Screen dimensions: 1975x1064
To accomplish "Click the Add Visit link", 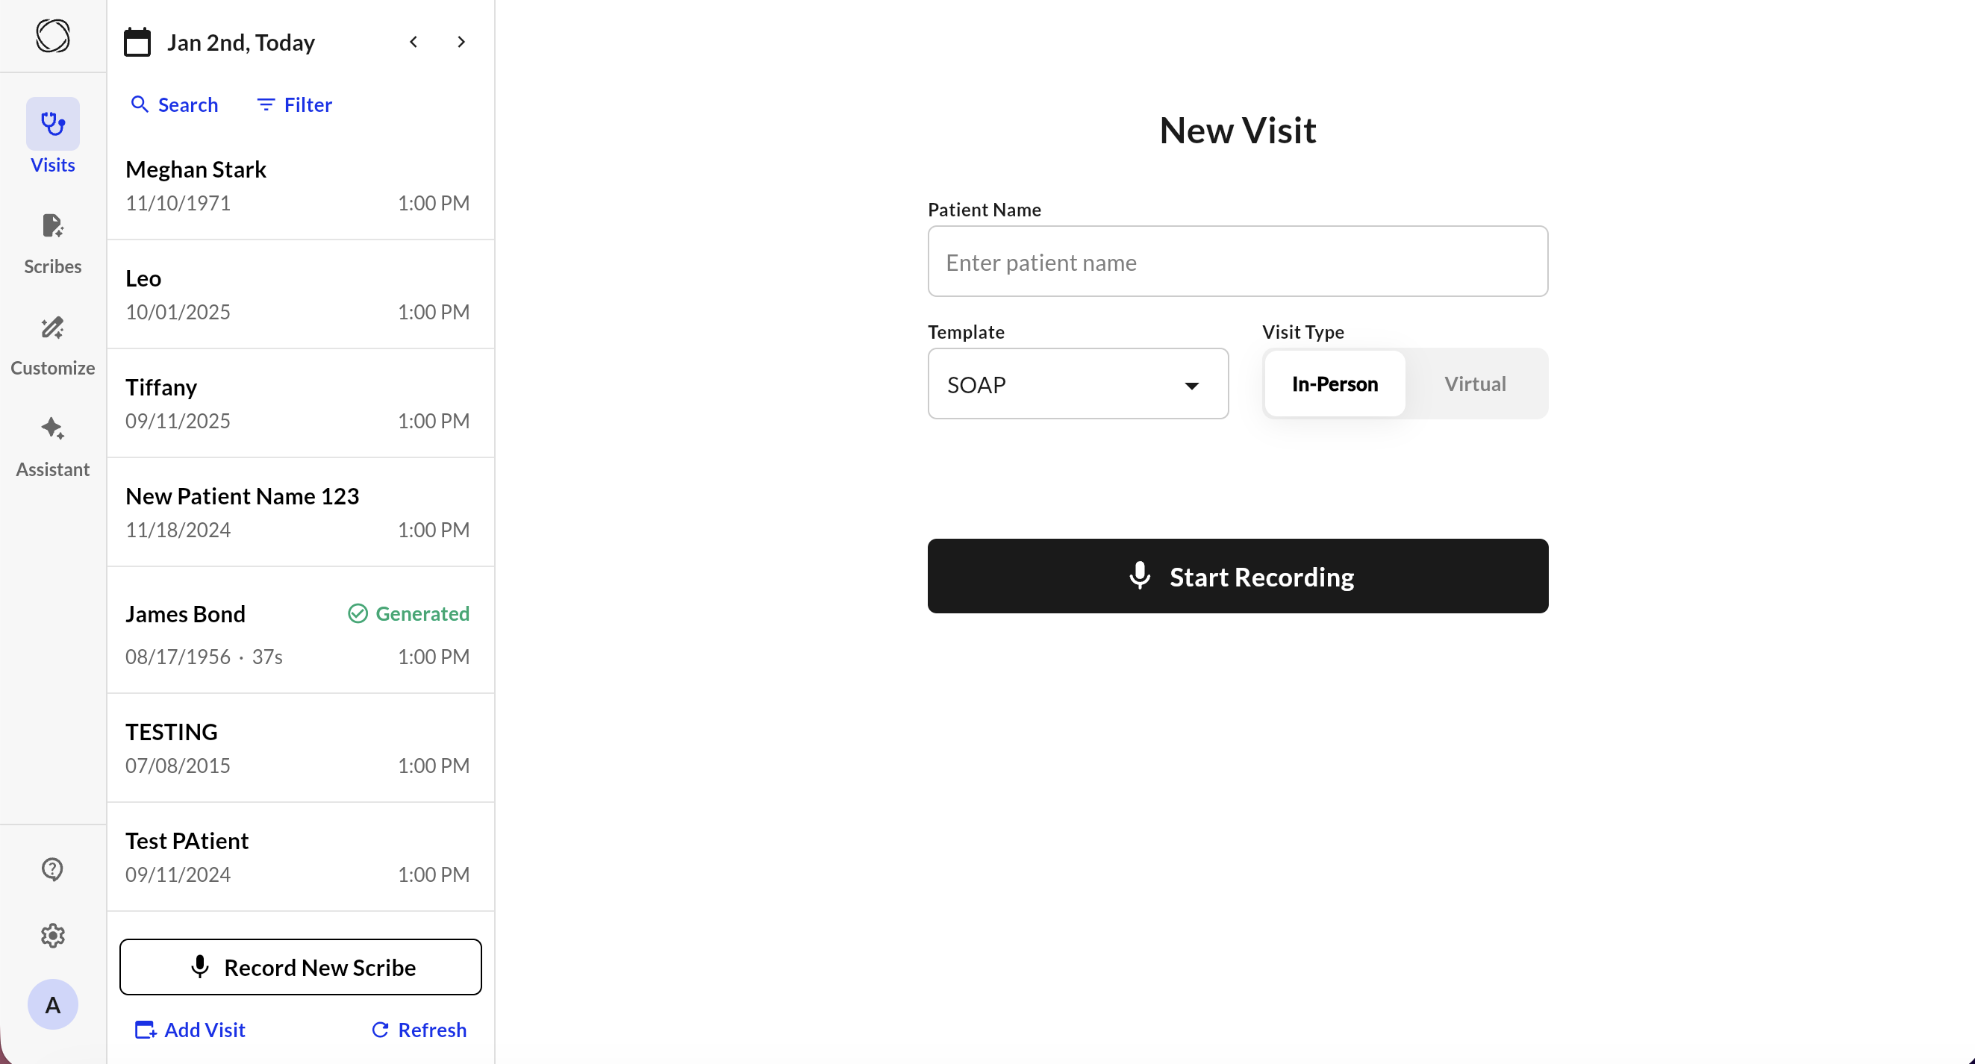I will pyautogui.click(x=190, y=1030).
